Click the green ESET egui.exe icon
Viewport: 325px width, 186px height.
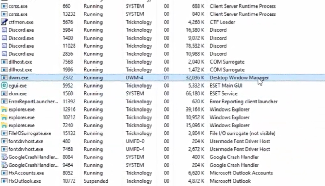4,85
